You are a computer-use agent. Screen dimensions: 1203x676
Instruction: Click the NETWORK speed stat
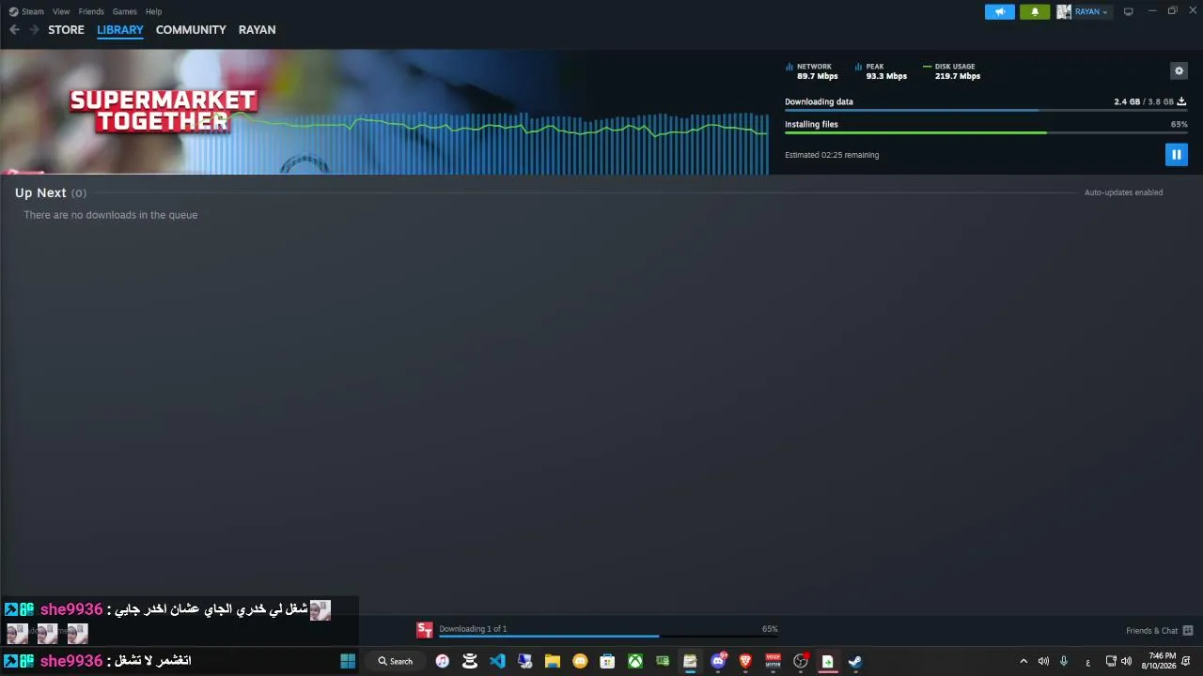(x=812, y=71)
